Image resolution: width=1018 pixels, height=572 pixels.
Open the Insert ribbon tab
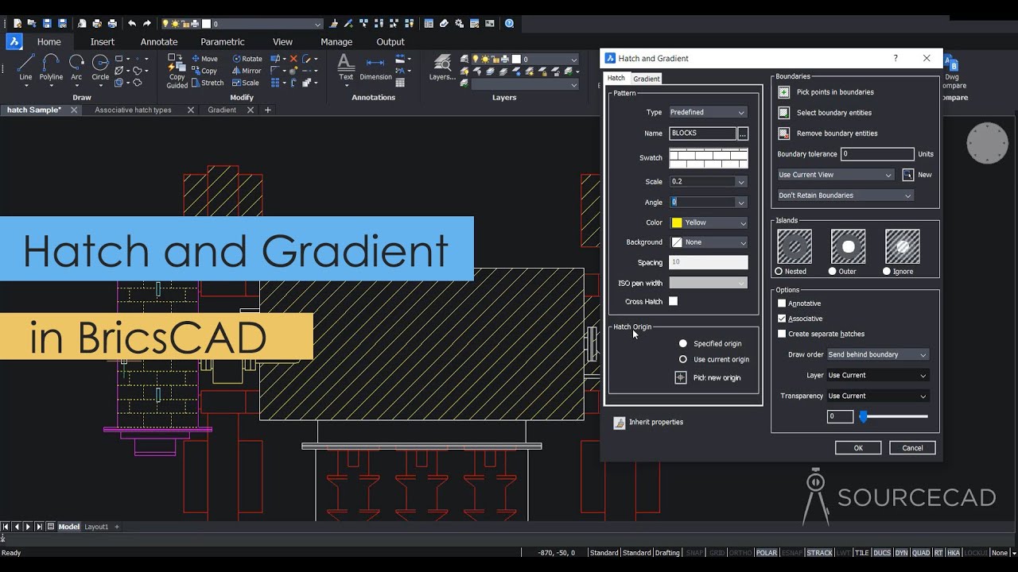[103, 42]
